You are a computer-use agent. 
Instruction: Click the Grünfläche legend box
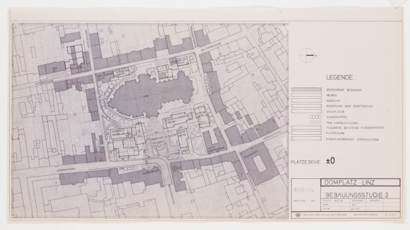click(307, 111)
